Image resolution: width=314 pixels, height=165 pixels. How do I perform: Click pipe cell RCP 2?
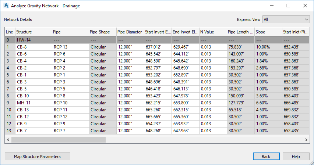[70, 68]
